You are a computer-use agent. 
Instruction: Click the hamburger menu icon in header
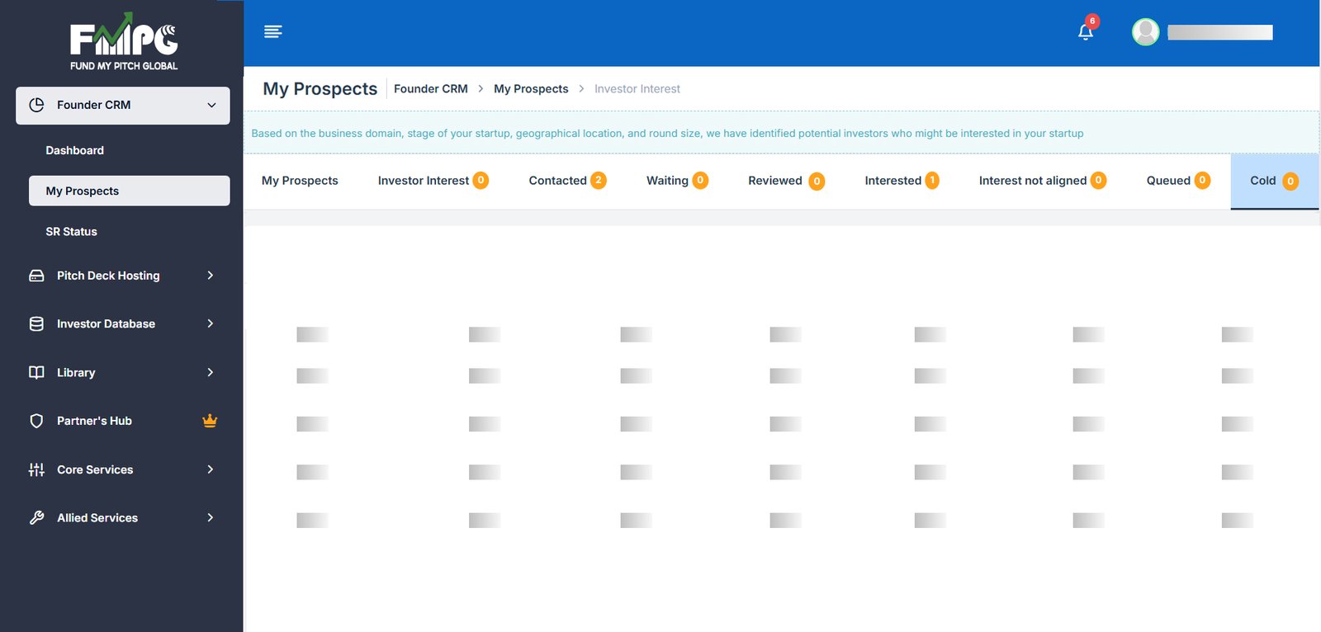click(272, 31)
